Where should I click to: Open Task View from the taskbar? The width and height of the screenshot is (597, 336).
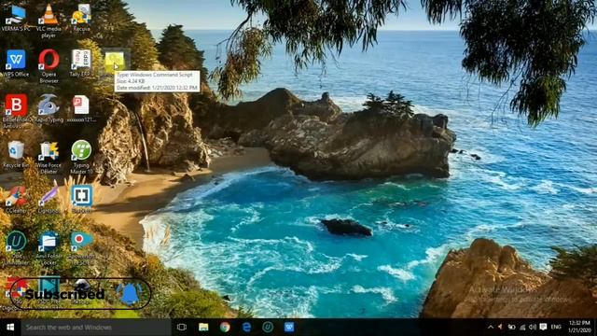click(x=182, y=327)
